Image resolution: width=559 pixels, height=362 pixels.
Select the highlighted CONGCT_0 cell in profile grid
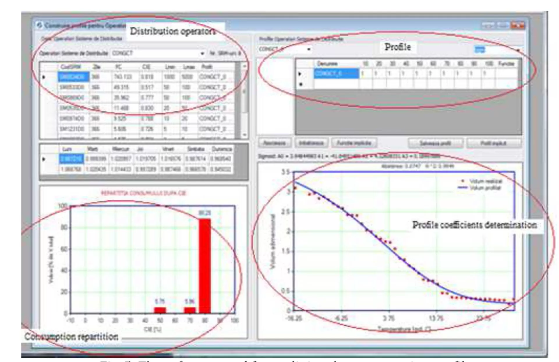(336, 73)
